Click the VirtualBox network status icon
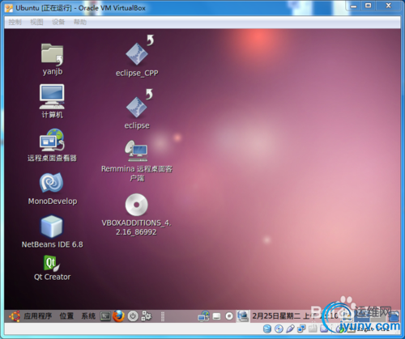Screen dimensions: 405x339 coord(301,328)
